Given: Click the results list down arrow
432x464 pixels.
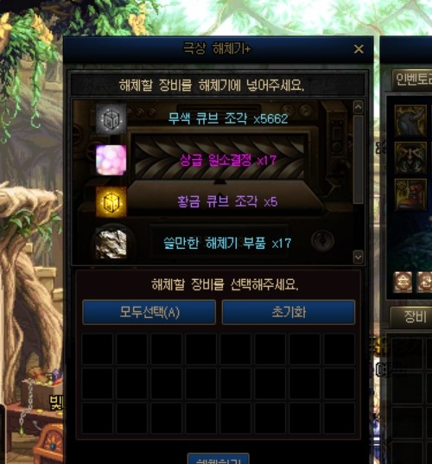Looking at the screenshot, I should [x=358, y=257].
